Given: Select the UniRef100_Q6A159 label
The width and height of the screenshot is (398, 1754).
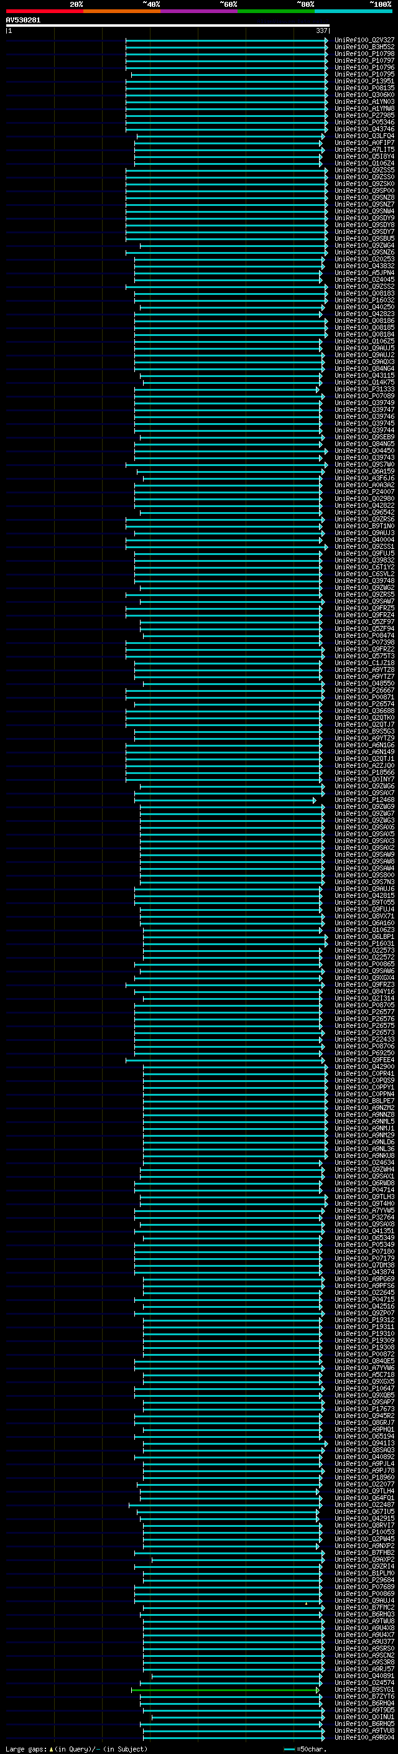Looking at the screenshot, I should (x=364, y=472).
